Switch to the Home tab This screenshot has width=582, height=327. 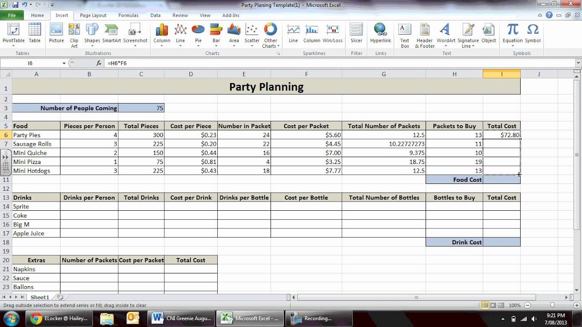click(37, 15)
